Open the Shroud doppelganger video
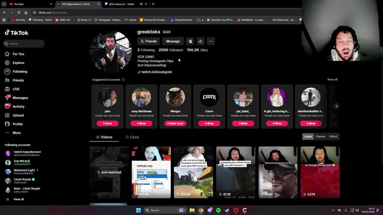 pos(278,172)
